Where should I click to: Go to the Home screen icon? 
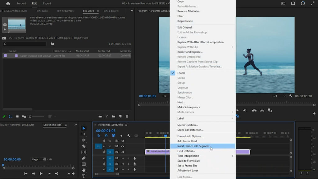point(8,3)
